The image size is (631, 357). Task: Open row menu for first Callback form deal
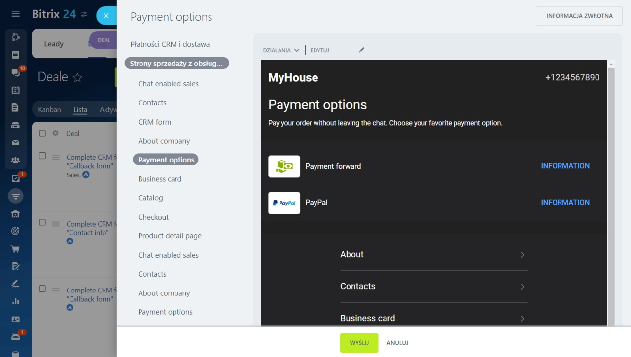pos(56,157)
